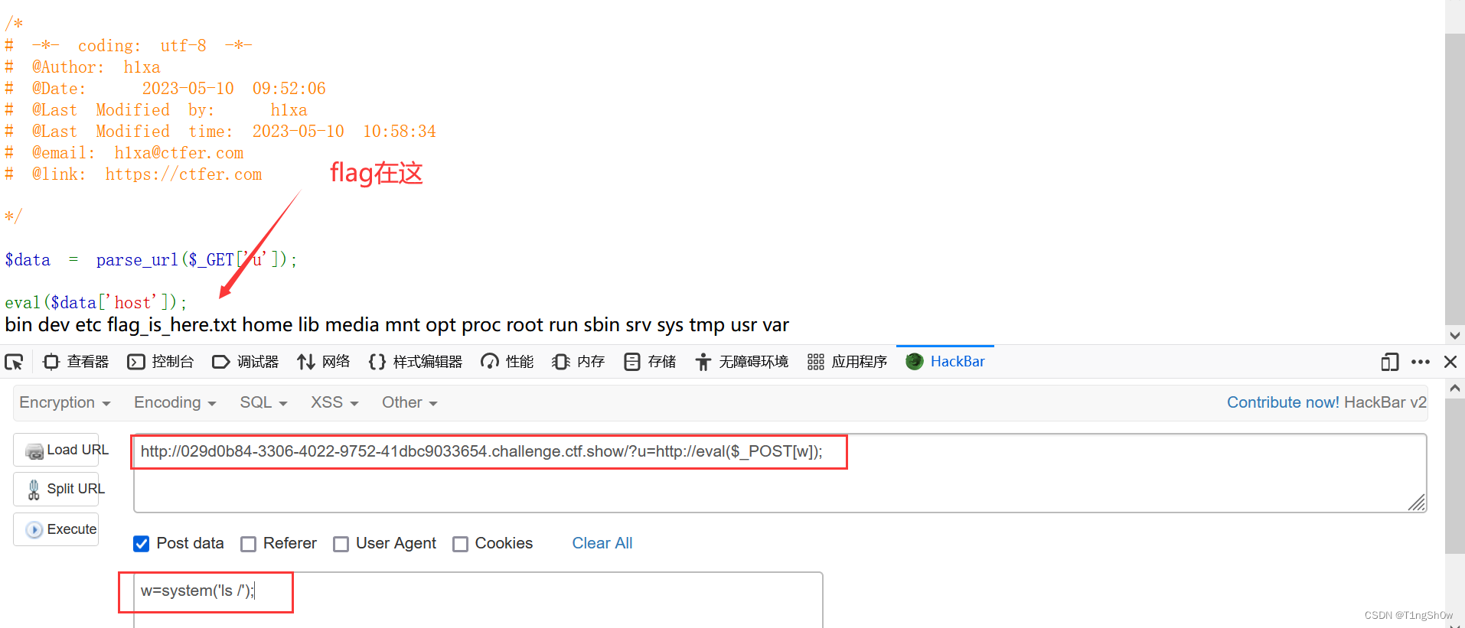This screenshot has width=1465, height=628.
Task: Click the page scrollbar down arrow
Action: [x=1455, y=335]
